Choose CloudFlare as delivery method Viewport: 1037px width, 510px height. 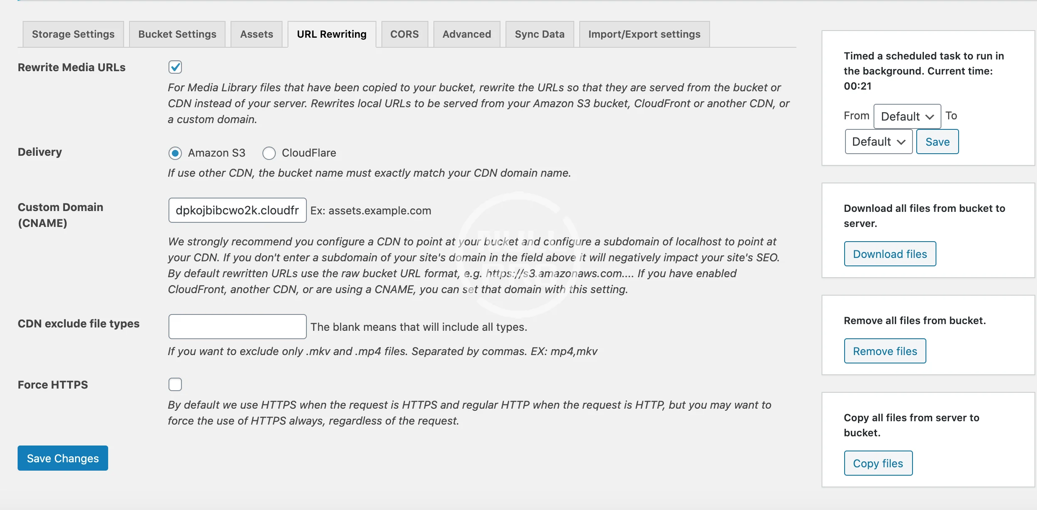[269, 153]
